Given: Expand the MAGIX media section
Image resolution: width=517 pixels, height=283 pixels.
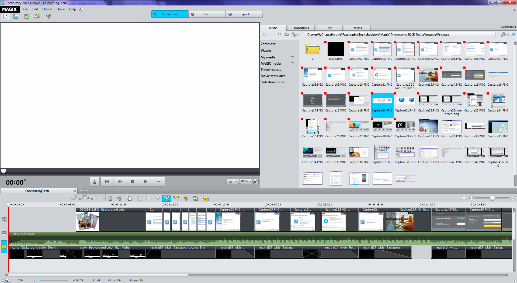Looking at the screenshot, I should [293, 63].
